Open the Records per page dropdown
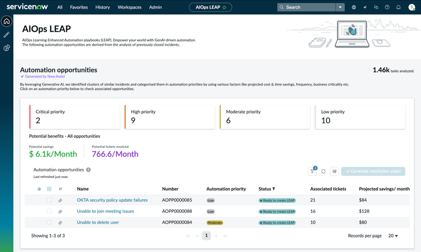Viewport: 421px width, 252px height. [394, 236]
